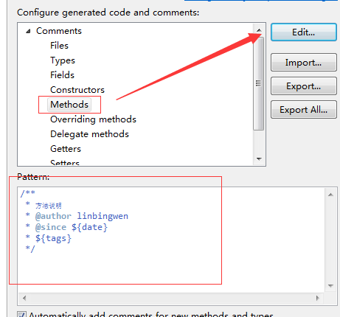Select the Fields comment template
The width and height of the screenshot is (340, 317).
point(62,75)
